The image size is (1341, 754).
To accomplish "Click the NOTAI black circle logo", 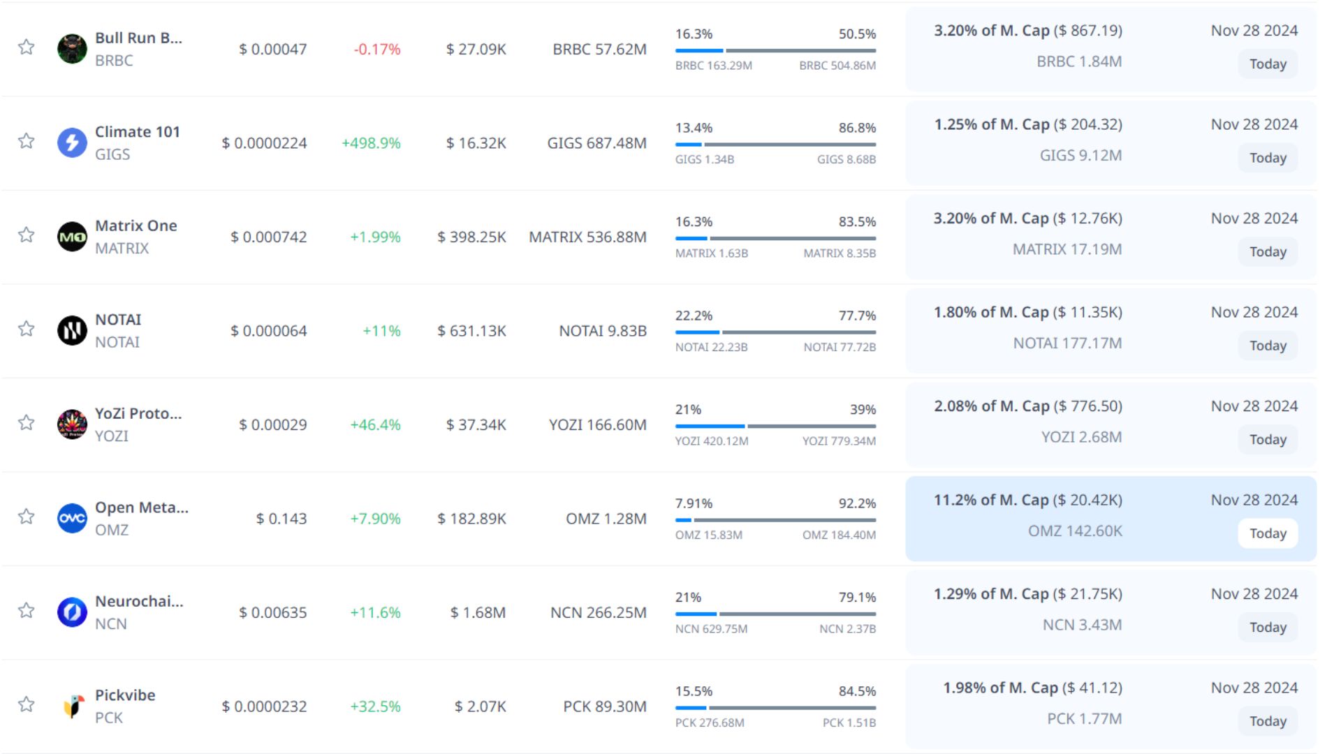I will [x=72, y=330].
